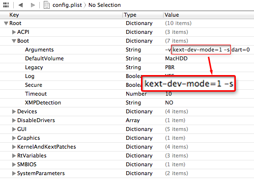
Task: Go back with the left arrow
Action: point(21,5)
